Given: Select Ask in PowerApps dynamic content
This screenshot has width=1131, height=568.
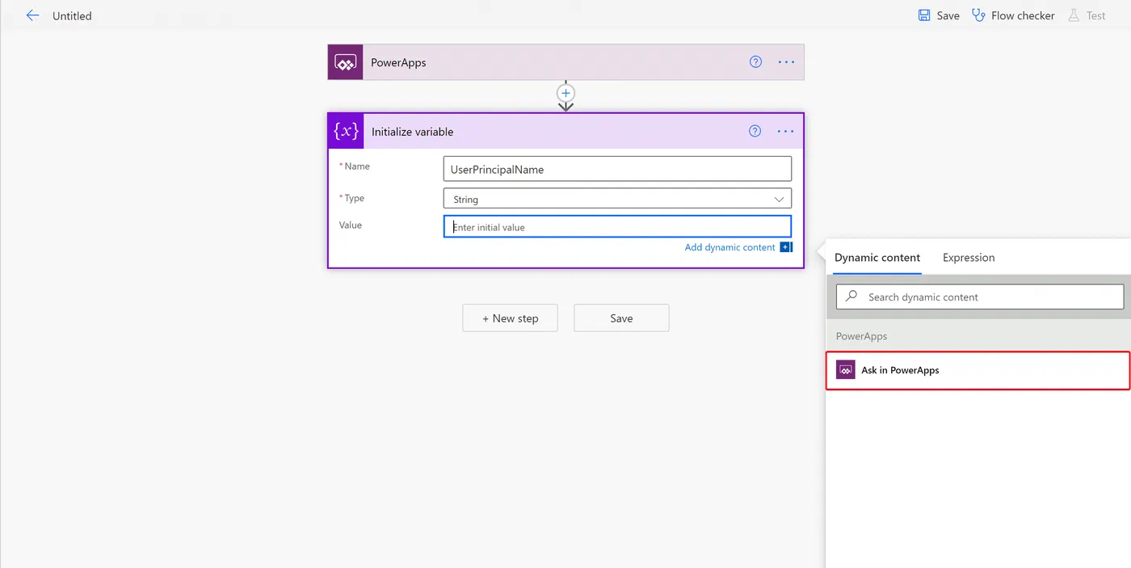Looking at the screenshot, I should pyautogui.click(x=978, y=370).
